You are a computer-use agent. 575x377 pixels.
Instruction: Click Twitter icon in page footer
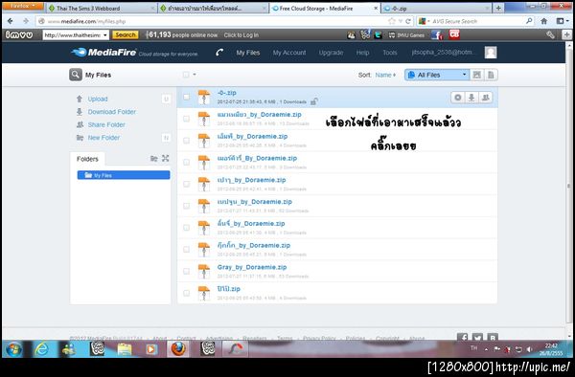click(x=477, y=337)
